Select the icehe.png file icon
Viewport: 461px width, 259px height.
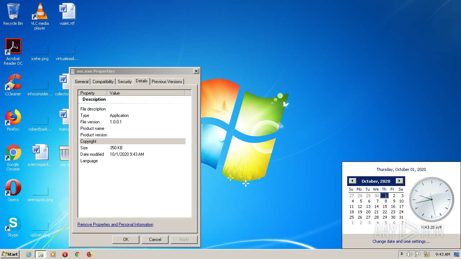[x=40, y=53]
